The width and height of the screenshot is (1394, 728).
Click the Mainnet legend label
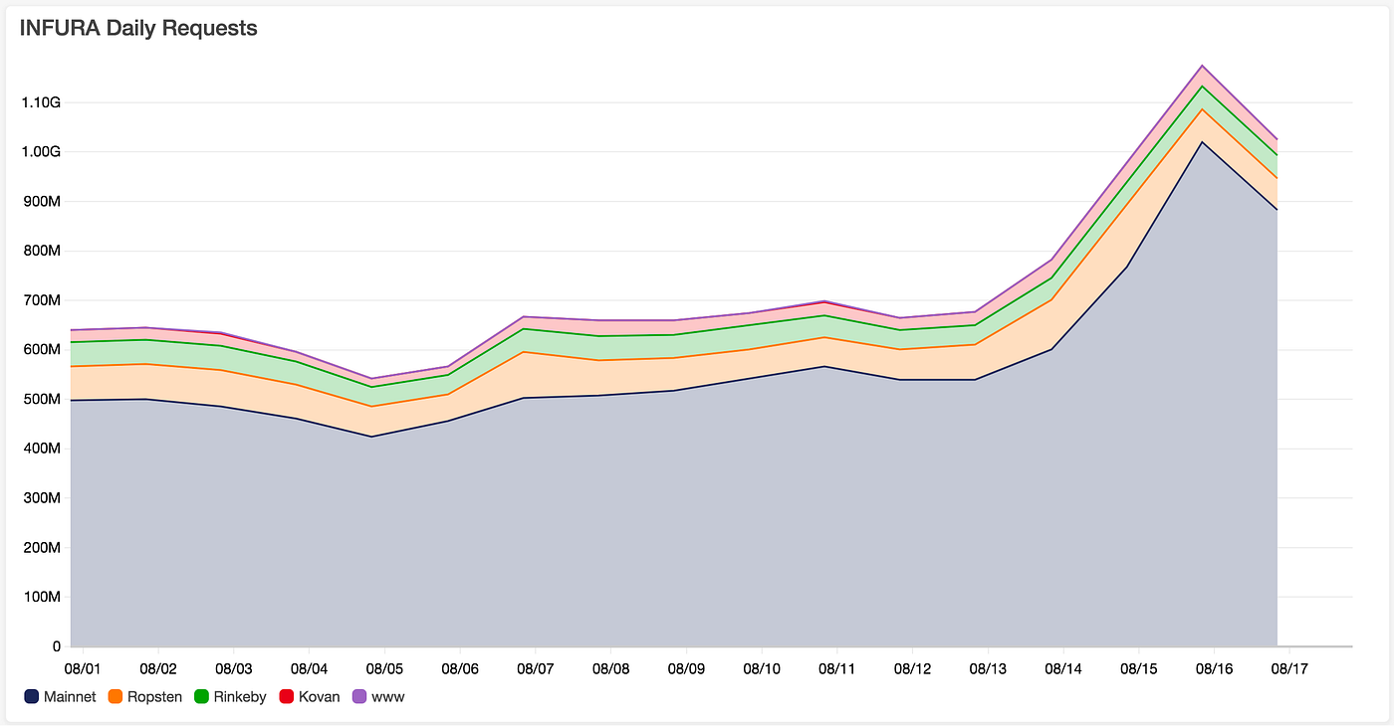(70, 697)
